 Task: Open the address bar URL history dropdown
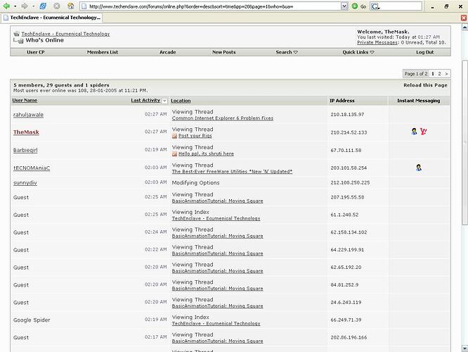click(x=345, y=6)
